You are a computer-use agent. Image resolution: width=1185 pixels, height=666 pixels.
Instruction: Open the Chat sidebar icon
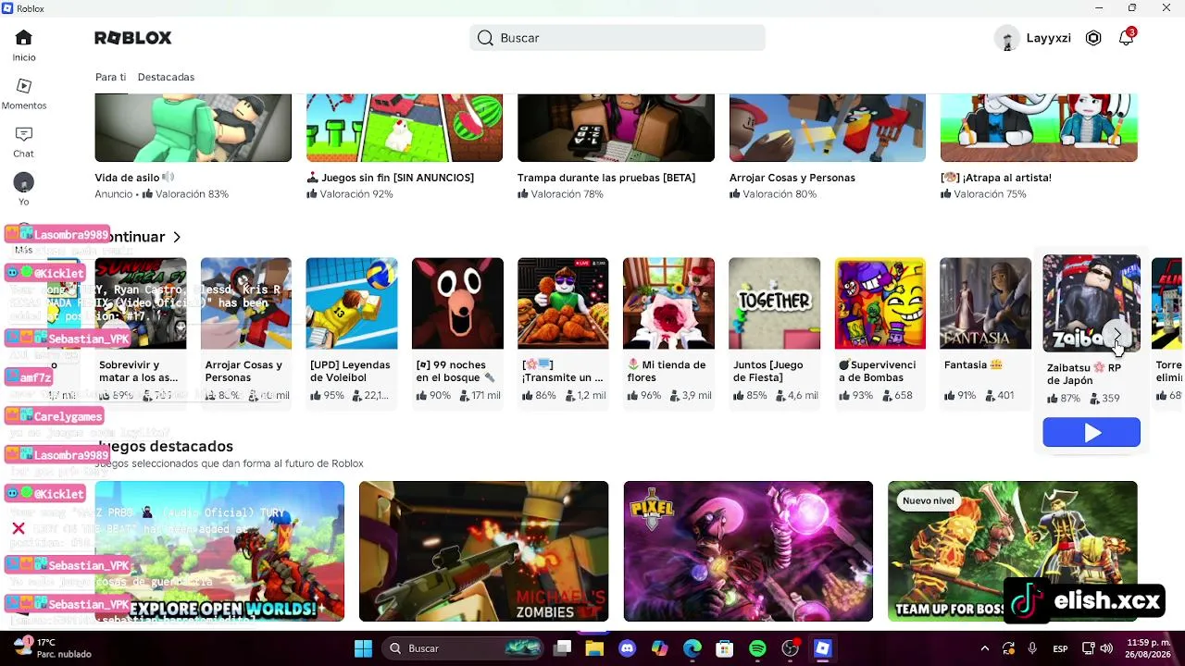point(24,141)
